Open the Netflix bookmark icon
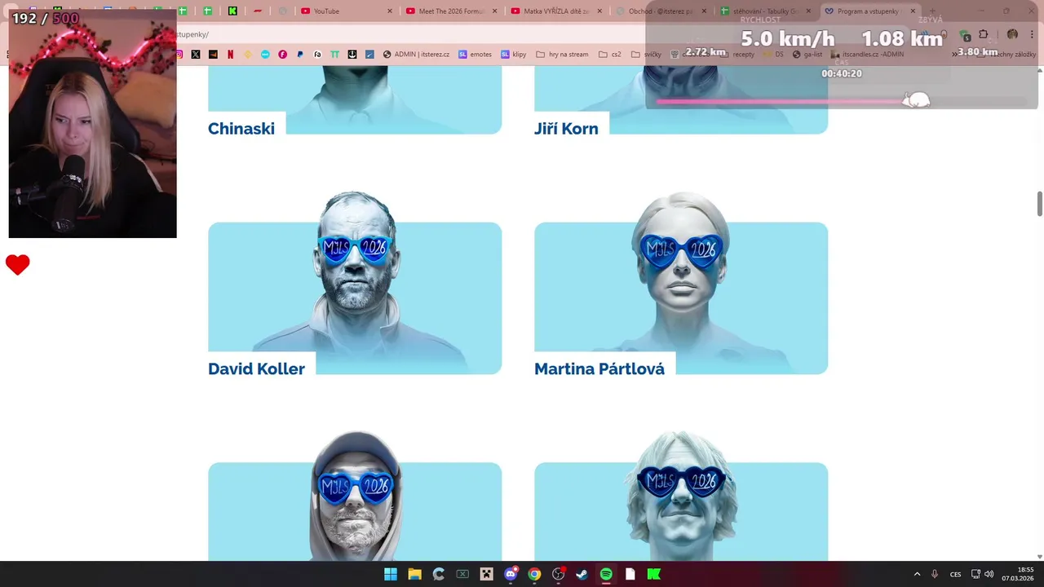 point(230,55)
